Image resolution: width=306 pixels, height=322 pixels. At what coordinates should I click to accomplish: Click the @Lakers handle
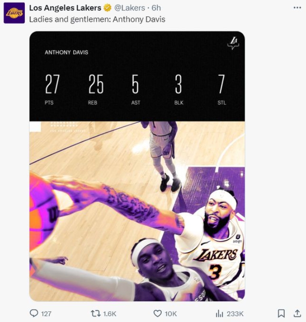129,8
